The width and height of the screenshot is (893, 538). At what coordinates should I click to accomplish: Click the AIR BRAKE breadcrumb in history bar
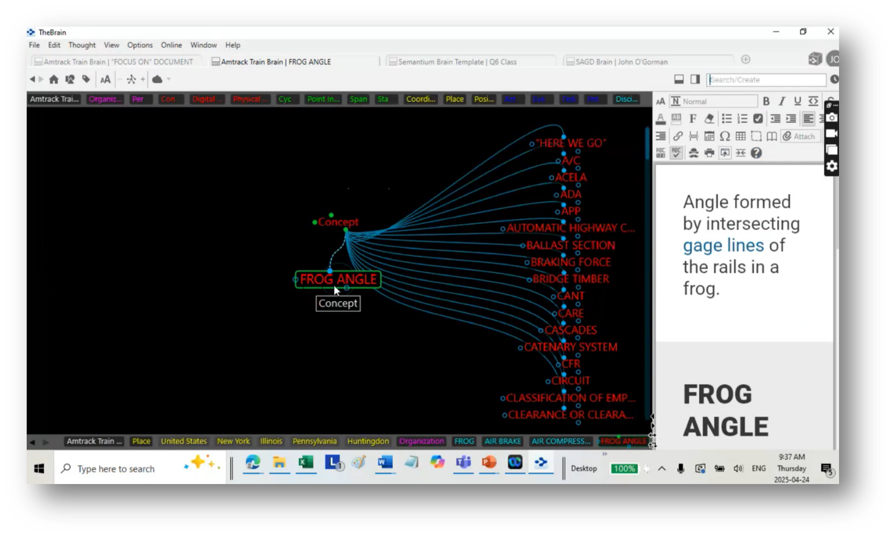coord(503,441)
